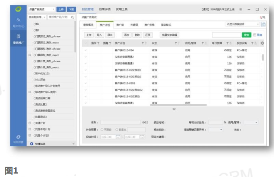This screenshot has height=177, width=274.
Task: Toggle row check for 仅移动普普通通3
Action: click(85, 63)
